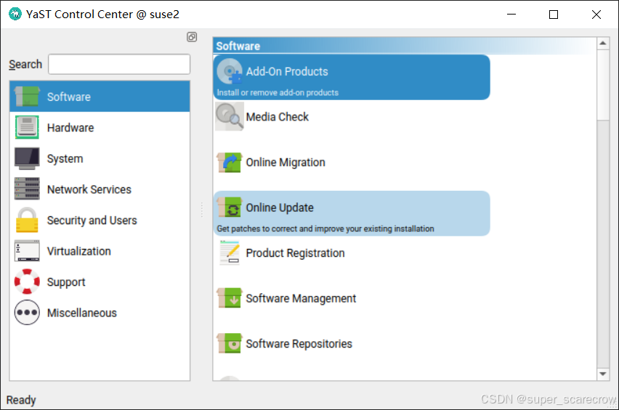619x410 pixels.
Task: Click the scrollbar up arrow
Action: tap(603, 43)
